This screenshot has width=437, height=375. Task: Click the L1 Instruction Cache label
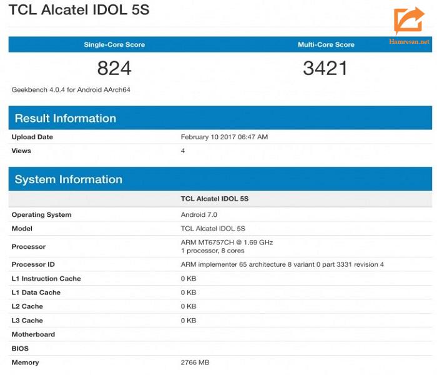pos(46,279)
